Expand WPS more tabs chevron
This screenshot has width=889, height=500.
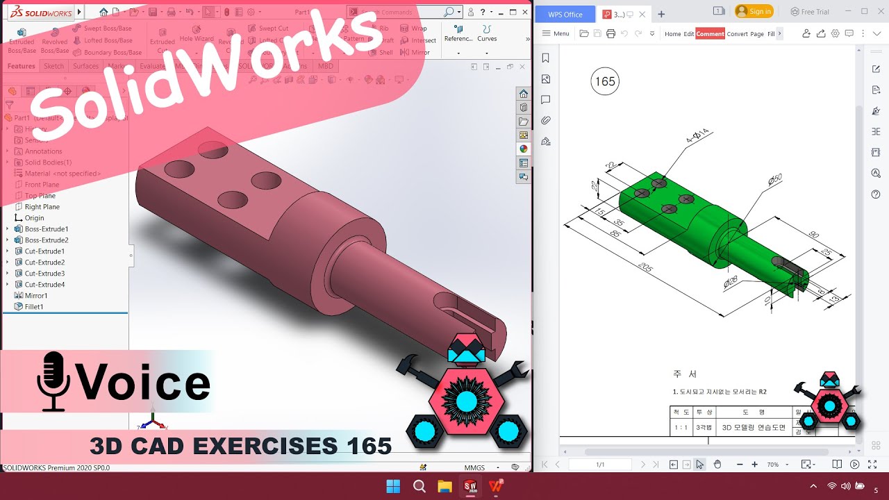pos(779,33)
